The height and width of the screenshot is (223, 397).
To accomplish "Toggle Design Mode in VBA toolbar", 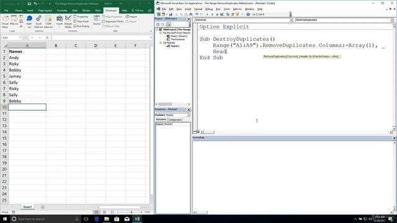I will coord(222,14).
